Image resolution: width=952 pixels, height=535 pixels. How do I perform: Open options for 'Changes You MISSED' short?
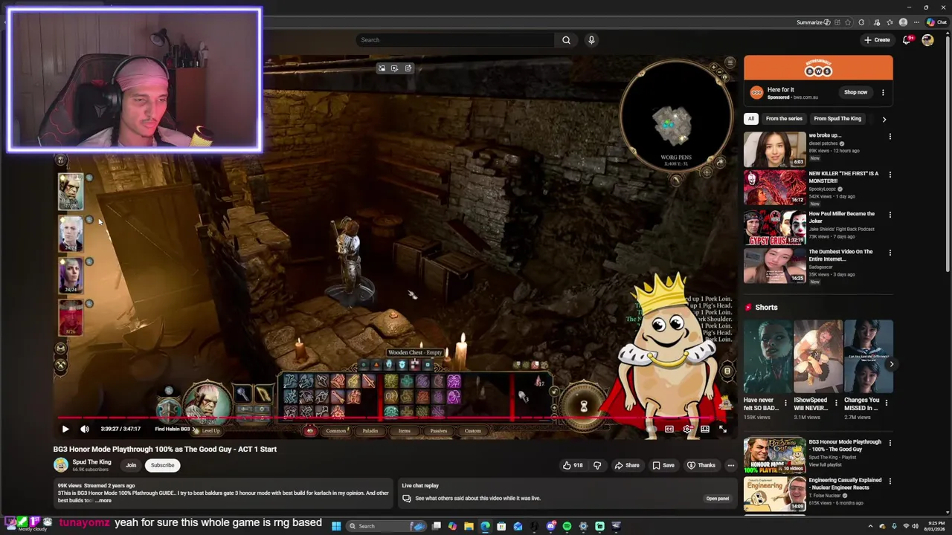click(888, 403)
